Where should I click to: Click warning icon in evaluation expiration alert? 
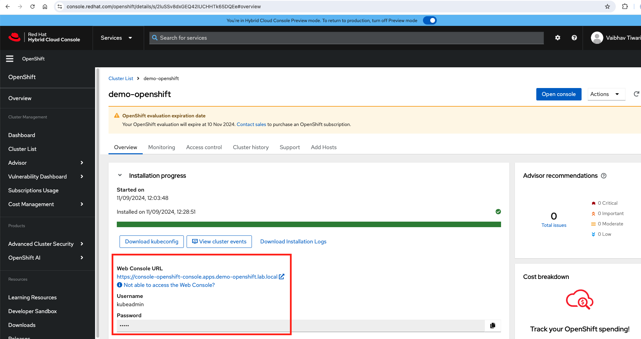point(117,116)
